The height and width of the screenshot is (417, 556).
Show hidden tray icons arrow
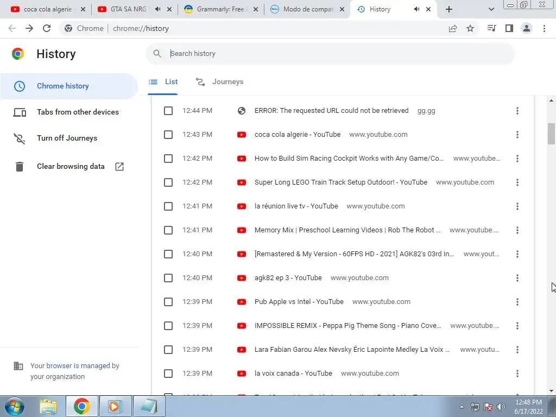[x=462, y=407]
